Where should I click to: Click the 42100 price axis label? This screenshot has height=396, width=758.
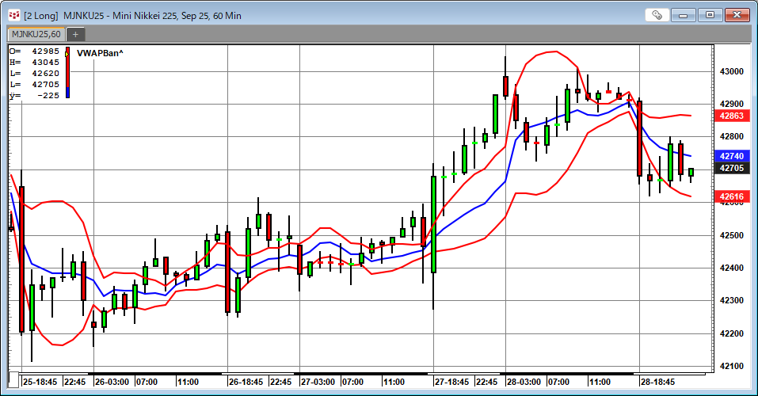(731, 366)
